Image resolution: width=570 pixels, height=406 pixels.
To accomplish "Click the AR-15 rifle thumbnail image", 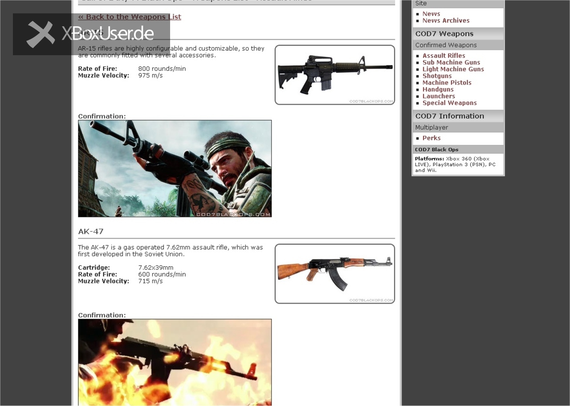I will point(335,75).
